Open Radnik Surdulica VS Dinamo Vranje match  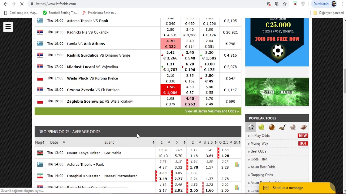pos(98,55)
